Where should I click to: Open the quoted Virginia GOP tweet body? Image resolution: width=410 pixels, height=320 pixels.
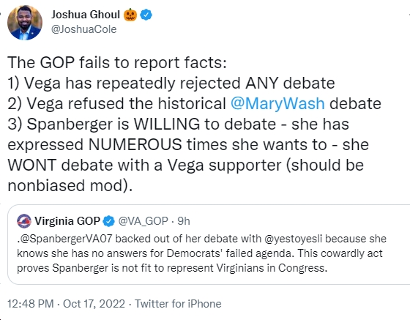(x=201, y=253)
